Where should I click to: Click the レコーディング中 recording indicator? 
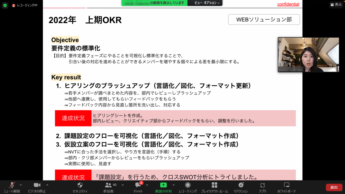click(x=25, y=5)
